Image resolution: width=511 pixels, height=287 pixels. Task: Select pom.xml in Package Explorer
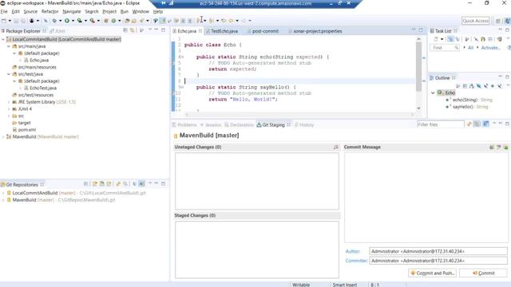point(27,130)
